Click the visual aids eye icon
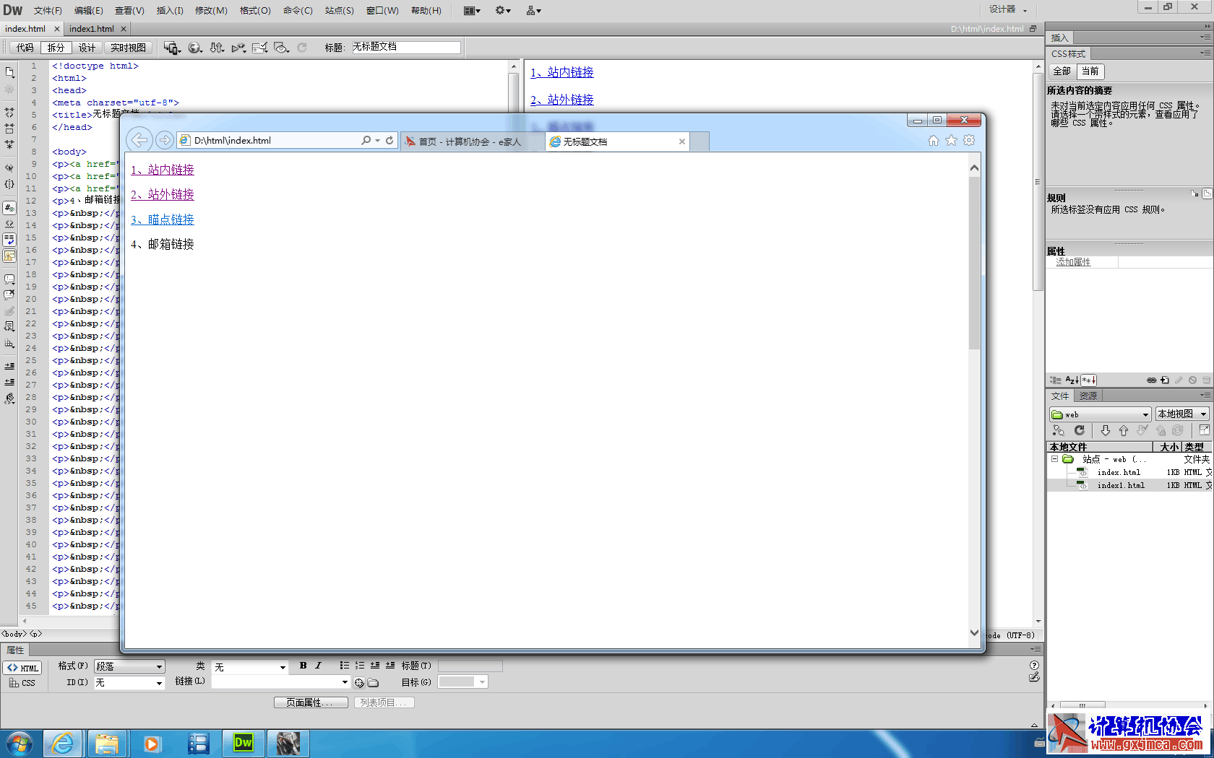 coord(282,48)
